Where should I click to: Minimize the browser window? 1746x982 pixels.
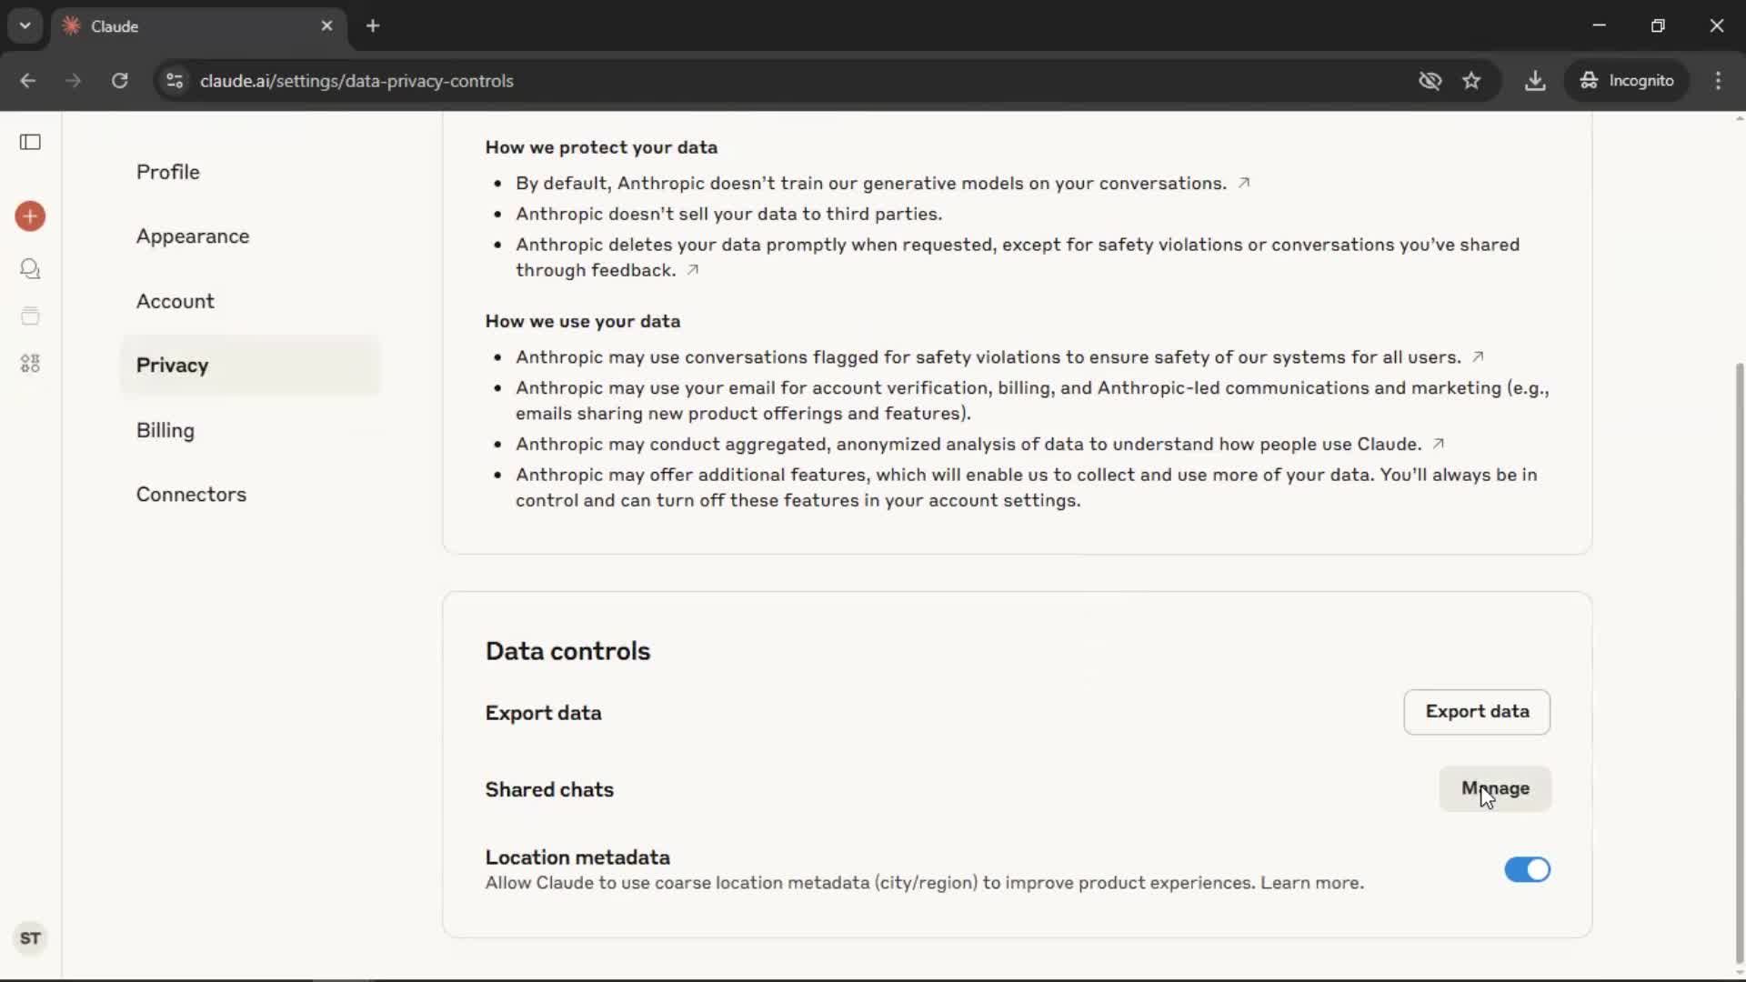coord(1600,25)
